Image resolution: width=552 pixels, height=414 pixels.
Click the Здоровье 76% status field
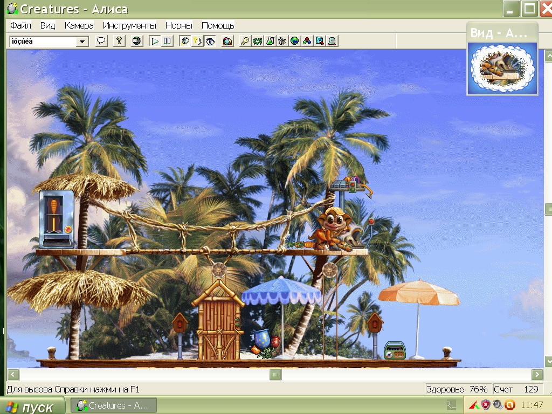click(x=457, y=389)
